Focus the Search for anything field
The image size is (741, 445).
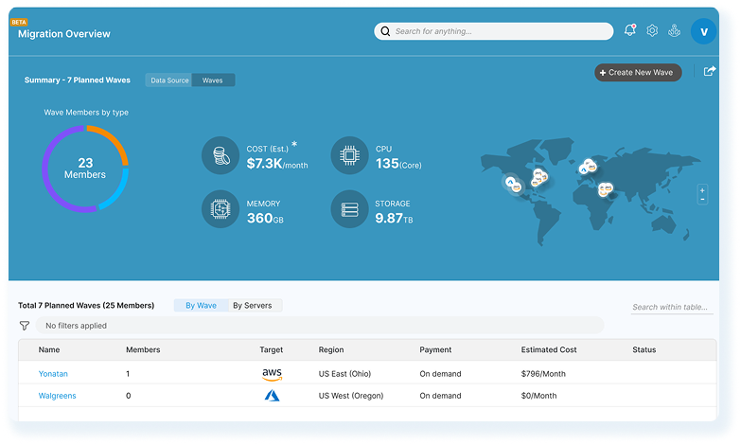[x=493, y=31]
